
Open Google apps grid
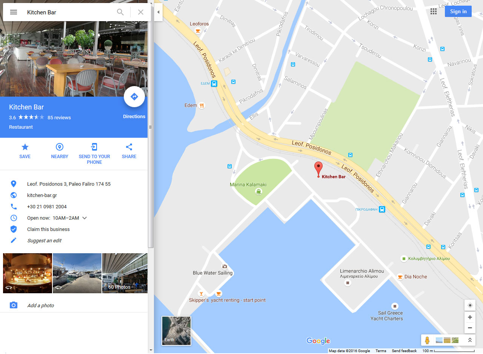click(434, 12)
